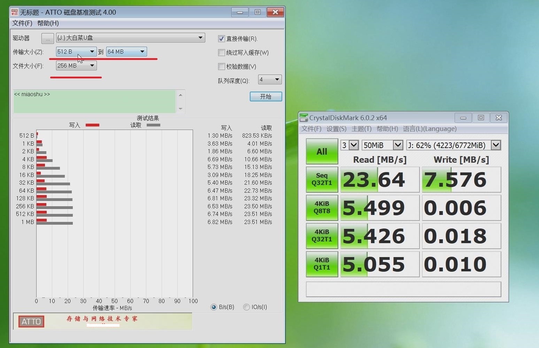Open the 设置(S) menu in CrystalDiskMark

337,129
